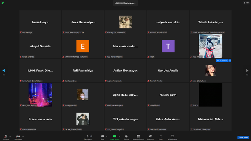Unmute the microphone in the toolbar

coord(6,137)
